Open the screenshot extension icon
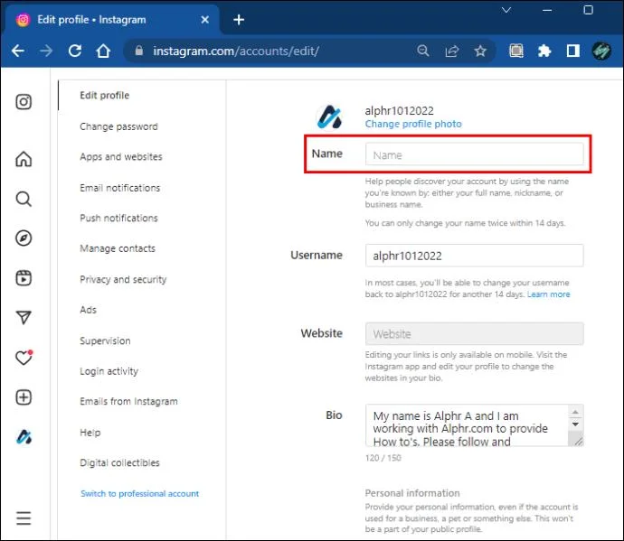The image size is (624, 541). [x=516, y=51]
